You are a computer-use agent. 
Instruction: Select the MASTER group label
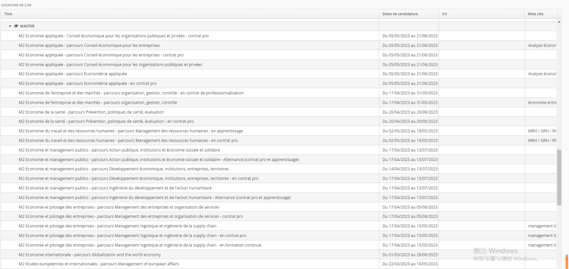tap(27, 26)
